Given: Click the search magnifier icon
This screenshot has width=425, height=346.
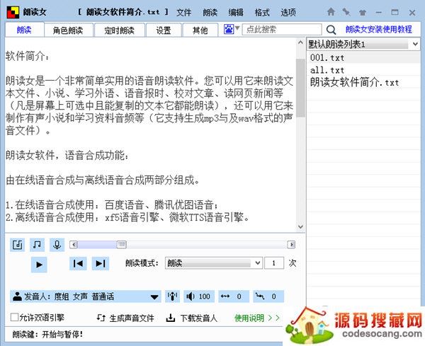Looking at the screenshot, I should (x=331, y=30).
